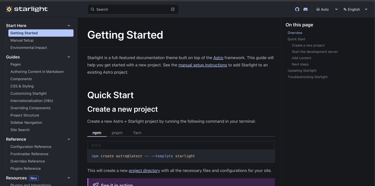Switch to the Yarn tab
This screenshot has width=375, height=186.
coord(137,133)
